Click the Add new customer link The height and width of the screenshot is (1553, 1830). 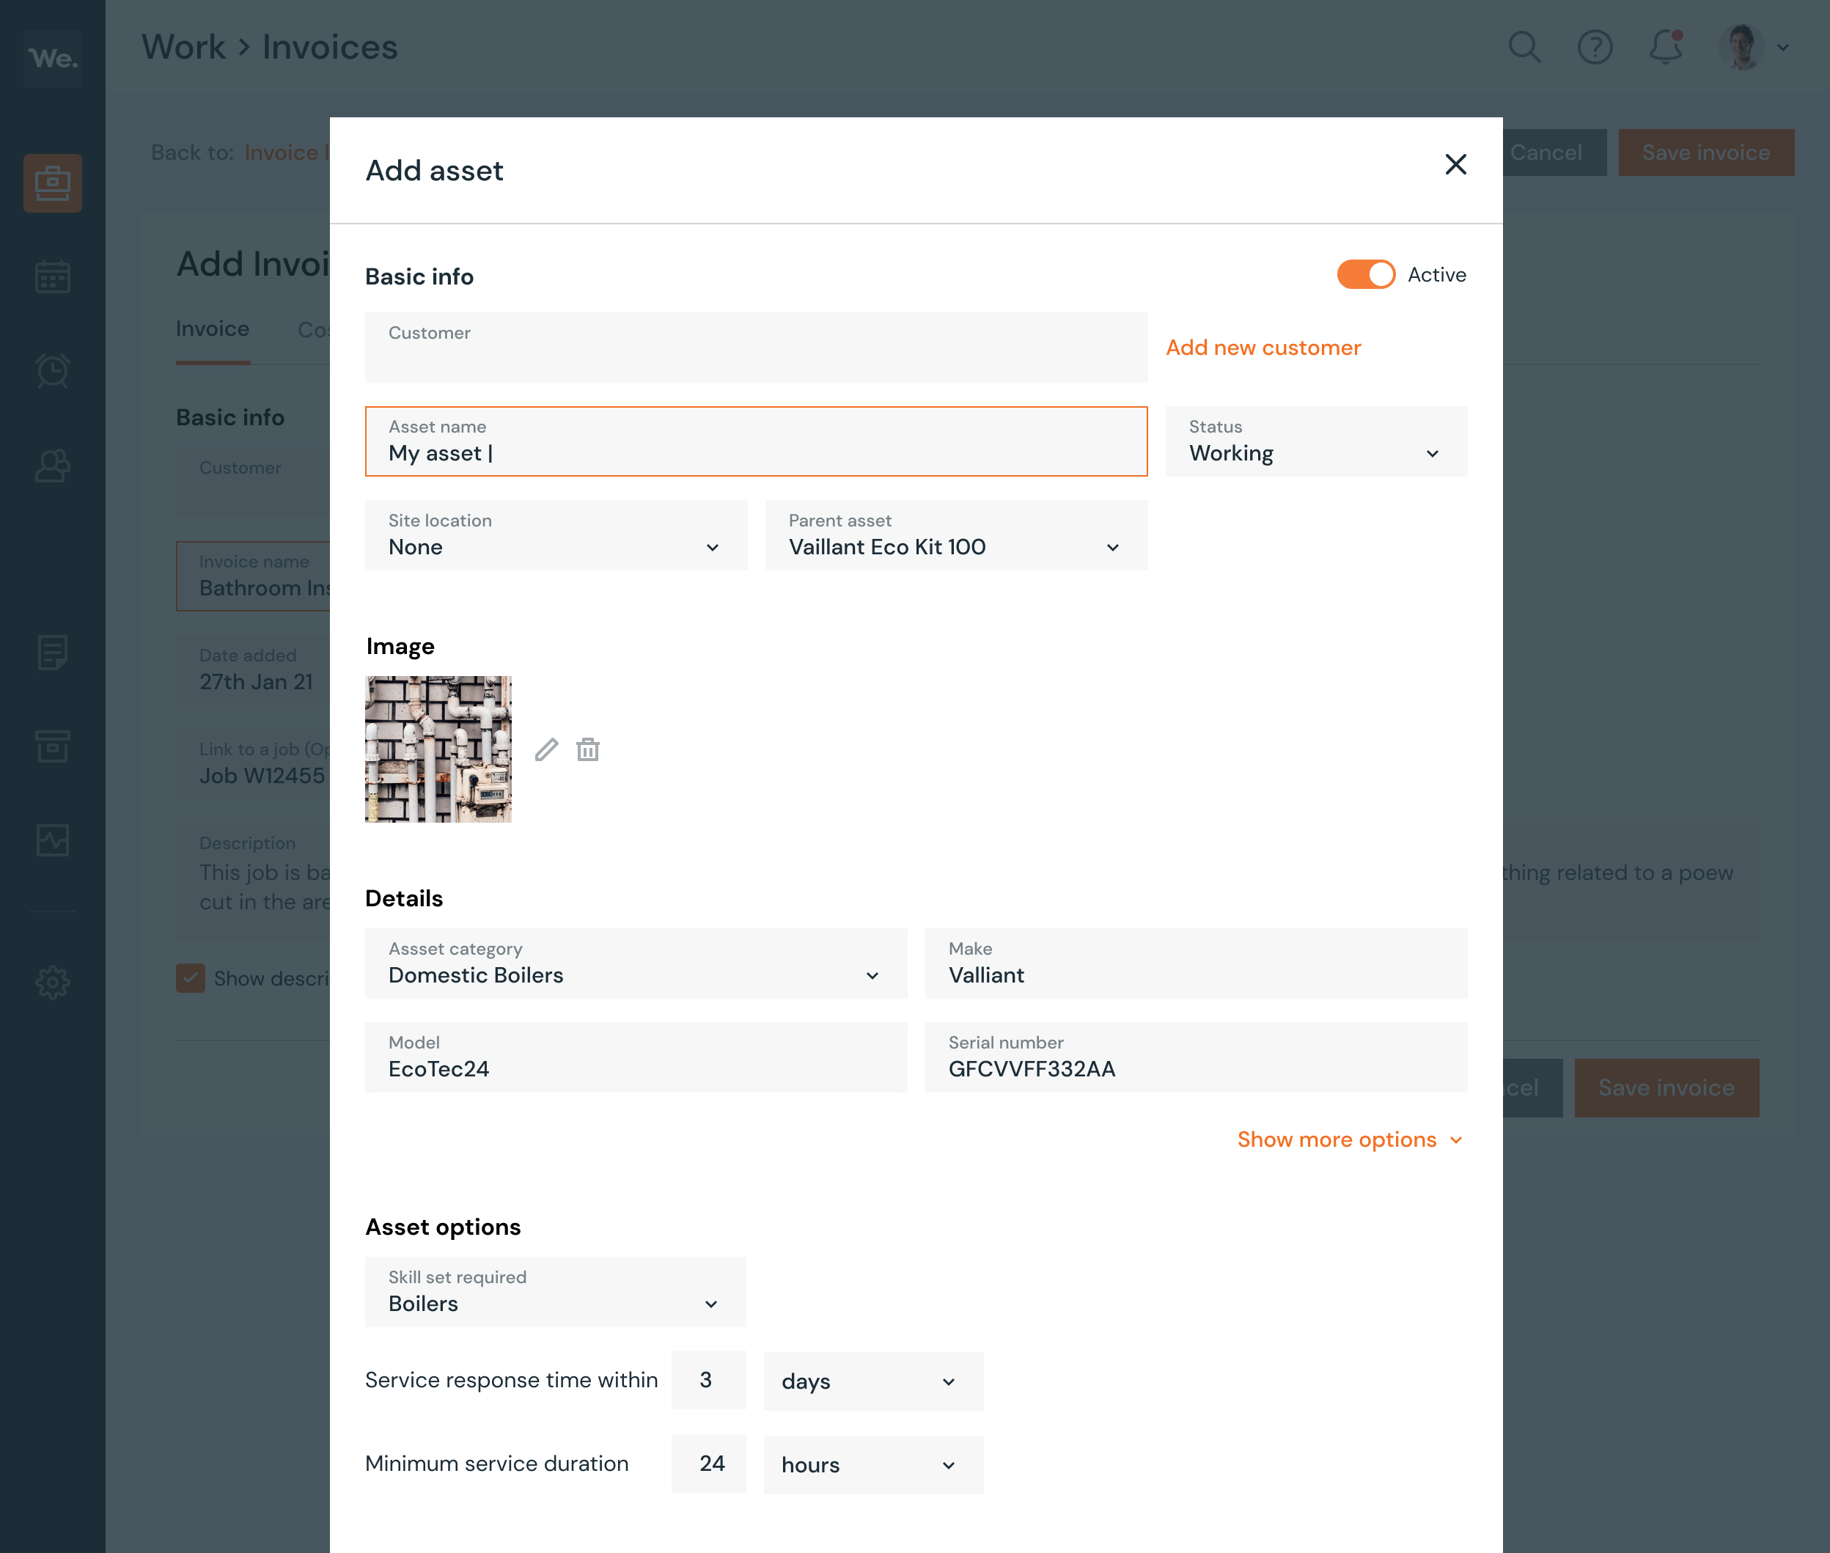pyautogui.click(x=1263, y=345)
